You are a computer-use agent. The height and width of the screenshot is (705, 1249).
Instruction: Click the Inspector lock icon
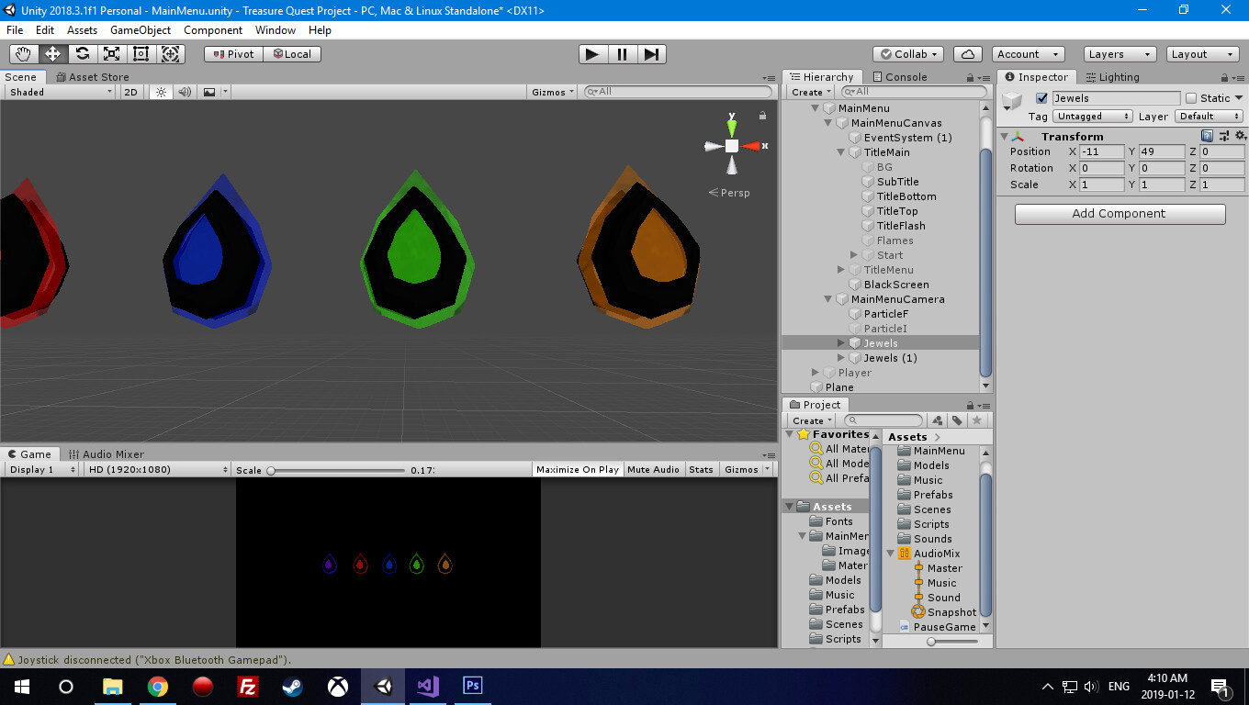[x=1224, y=78]
